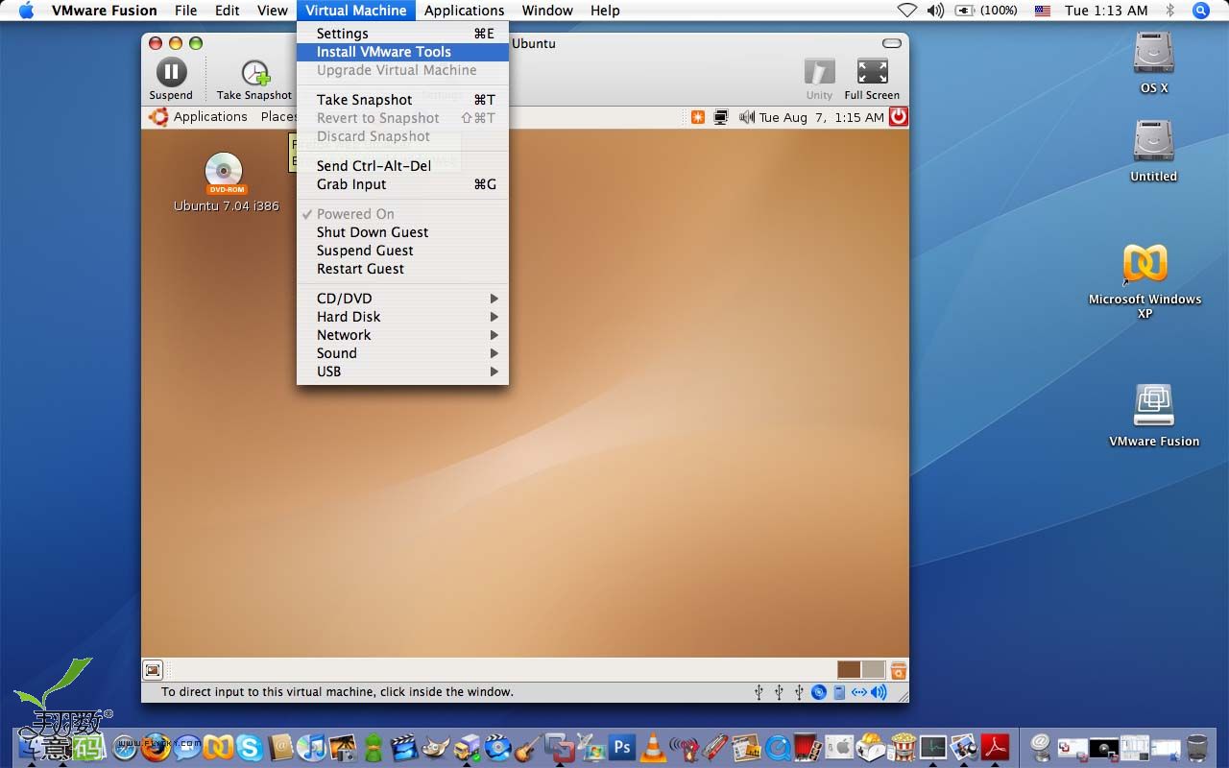Expand the CD/DVD submenu
The image size is (1229, 768).
pyautogui.click(x=402, y=299)
